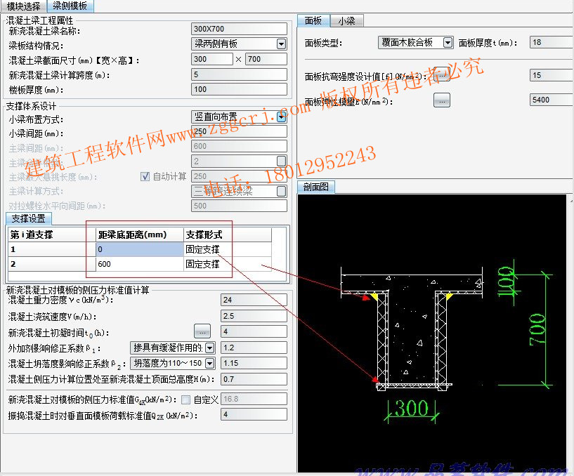Click the 混凝土浇筑速度 field showing 2.5
Screen dimensions: 574x476
[254, 316]
